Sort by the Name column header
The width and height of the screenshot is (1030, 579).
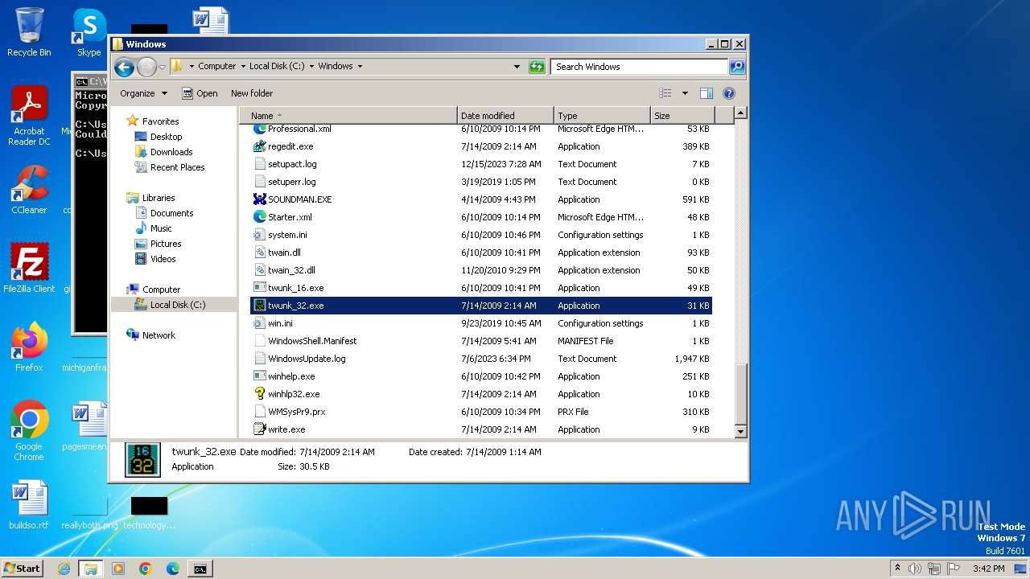tap(348, 116)
